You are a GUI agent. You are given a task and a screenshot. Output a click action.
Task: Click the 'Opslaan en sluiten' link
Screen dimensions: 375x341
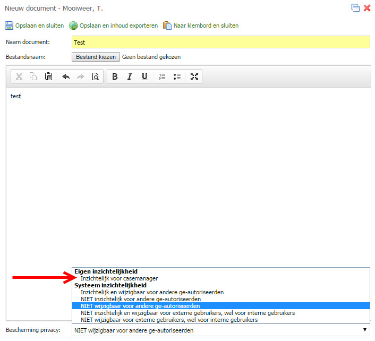39,25
